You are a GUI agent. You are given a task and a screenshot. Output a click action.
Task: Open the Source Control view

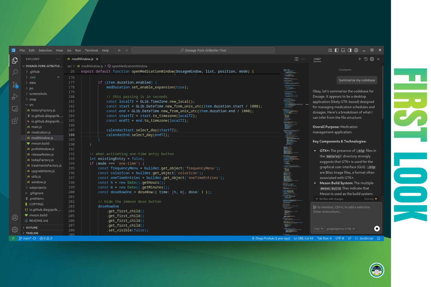tap(15, 84)
